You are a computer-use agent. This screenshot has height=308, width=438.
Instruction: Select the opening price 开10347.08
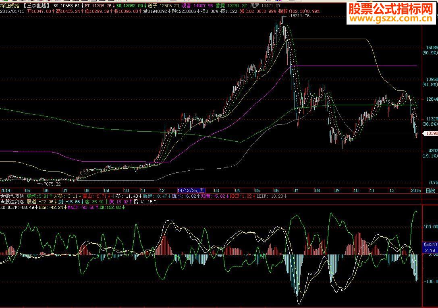click(39, 11)
